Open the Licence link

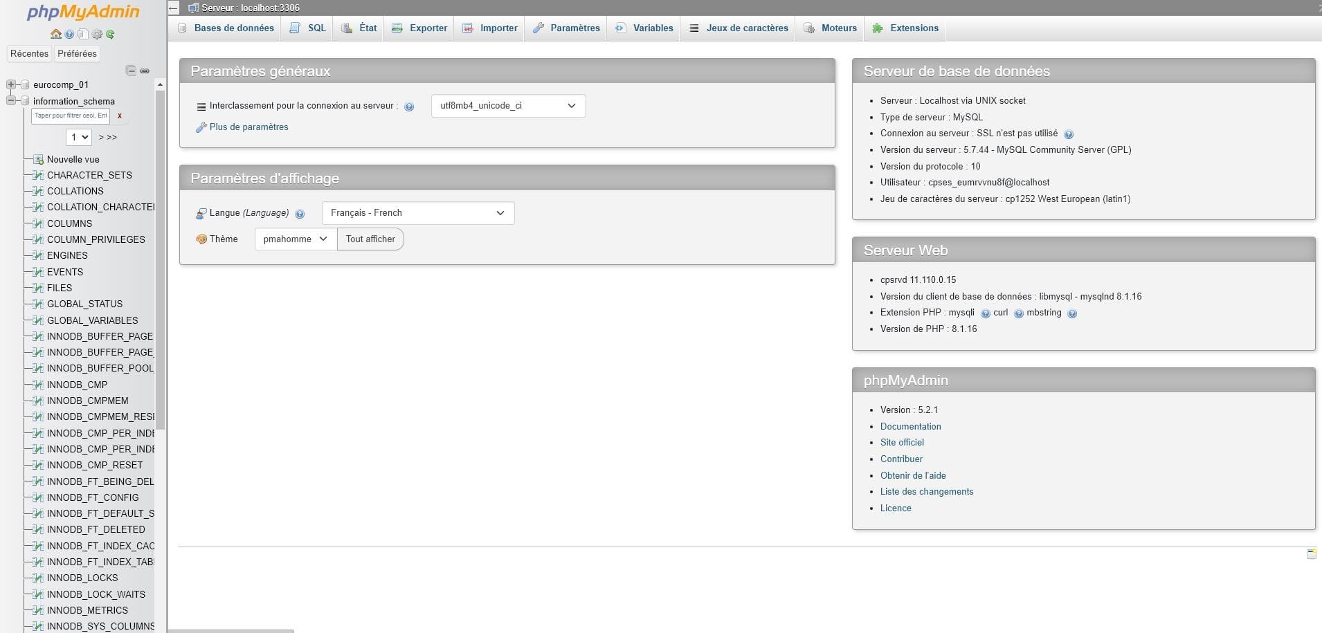point(896,508)
